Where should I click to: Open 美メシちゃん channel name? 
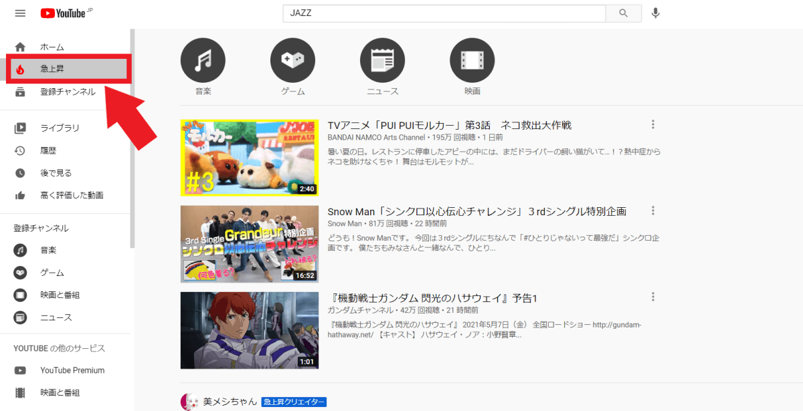click(230, 402)
